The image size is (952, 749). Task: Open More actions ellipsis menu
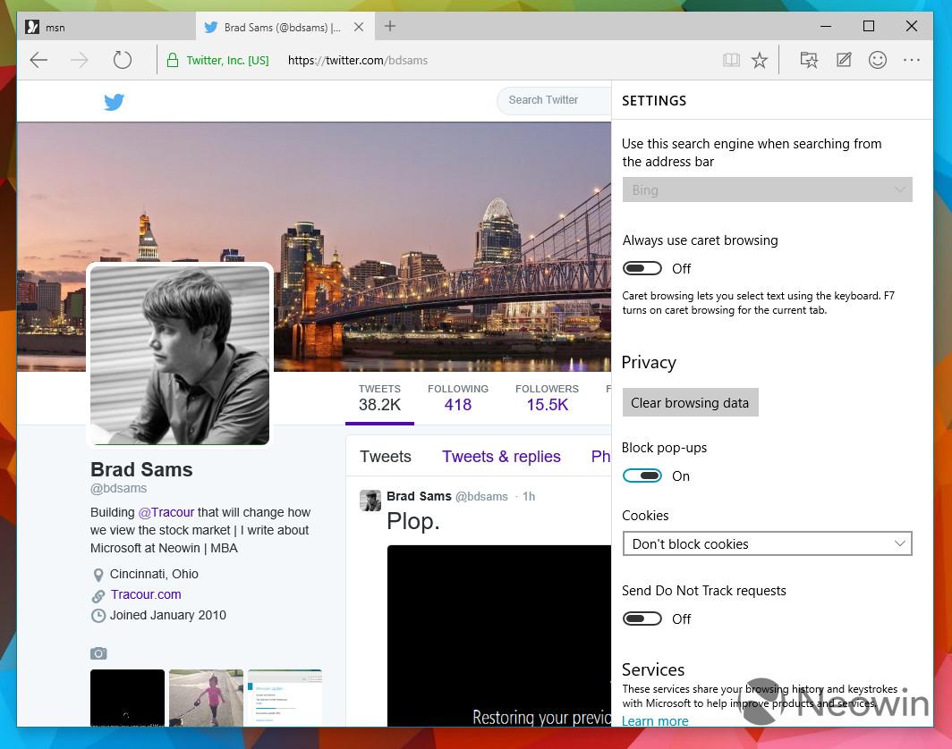(912, 60)
